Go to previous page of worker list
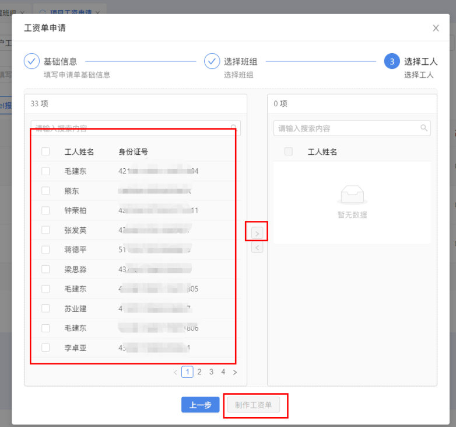Image resolution: width=456 pixels, height=427 pixels. tap(176, 372)
